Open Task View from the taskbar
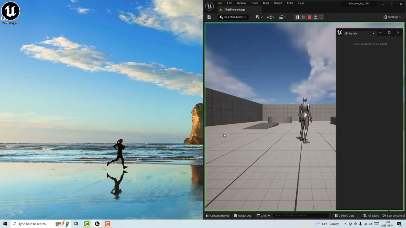Screen dimensions: 406x228 (76, 224)
